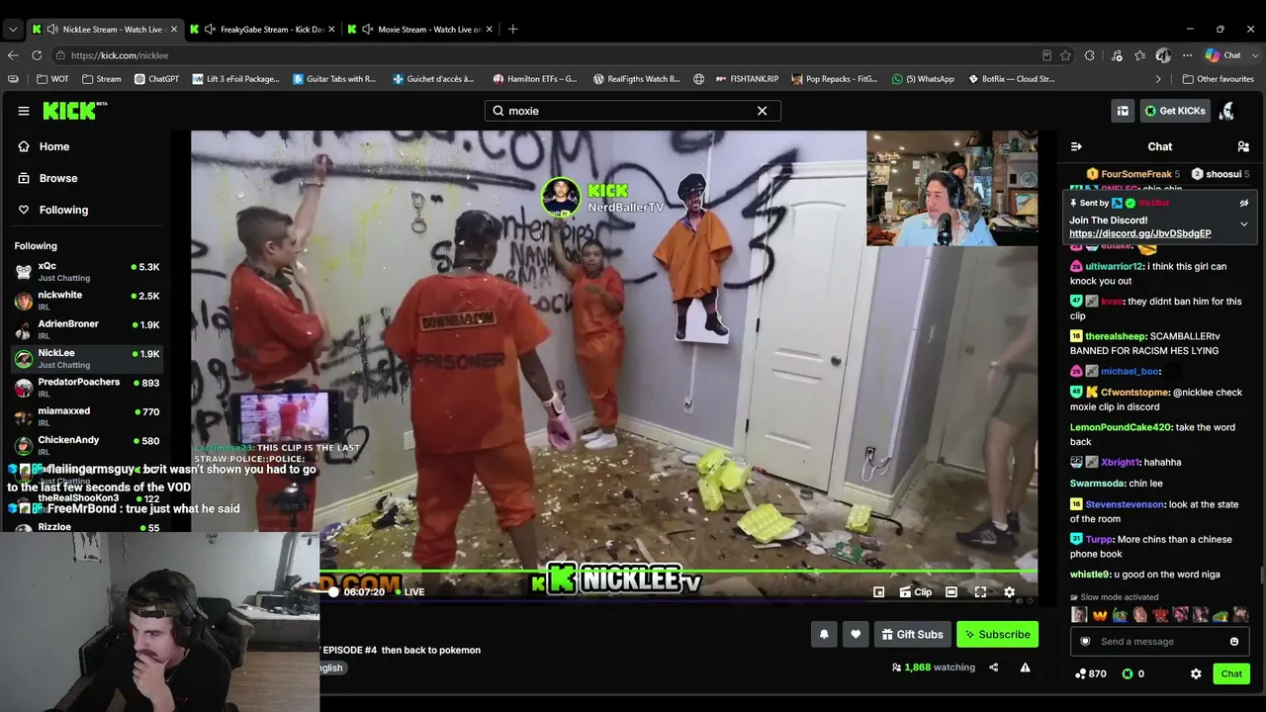
Task: Open video player settings gear
Action: pos(1009,592)
